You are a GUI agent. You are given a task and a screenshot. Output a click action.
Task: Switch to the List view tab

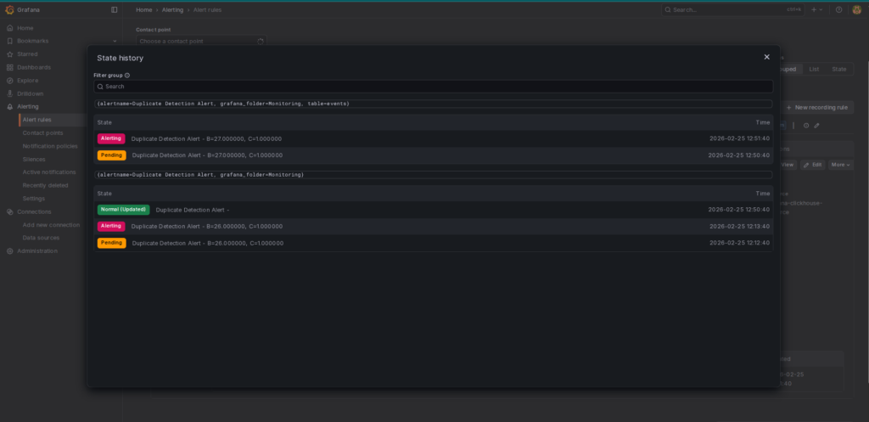814,69
